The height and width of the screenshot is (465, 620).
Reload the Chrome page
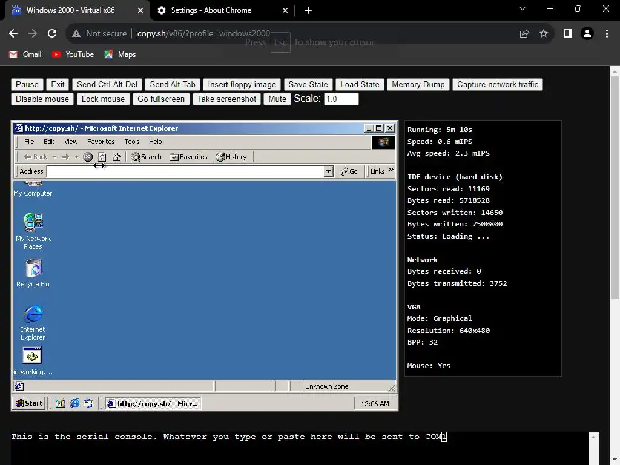pos(52,34)
